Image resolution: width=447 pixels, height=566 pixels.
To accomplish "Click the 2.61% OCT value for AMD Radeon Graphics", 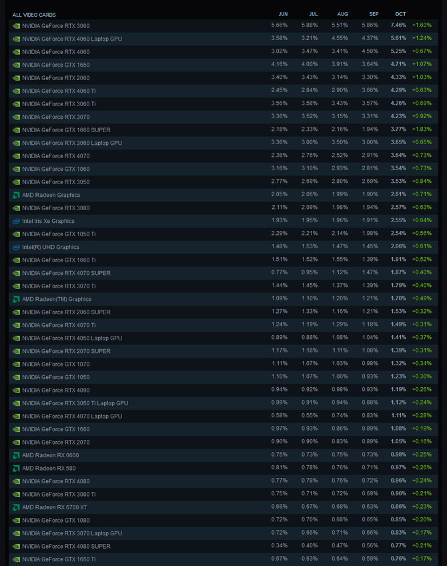I will click(x=398, y=194).
